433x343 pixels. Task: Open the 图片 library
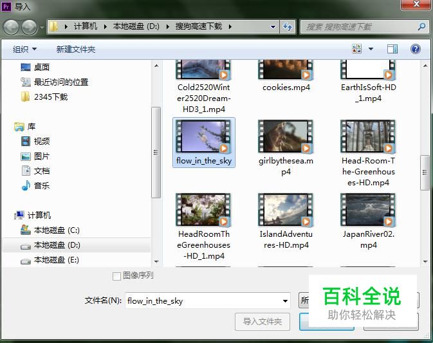35,156
